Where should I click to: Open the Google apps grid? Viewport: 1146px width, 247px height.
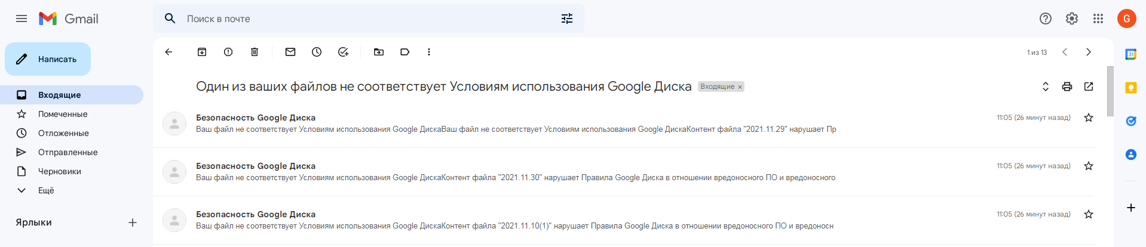1098,18
